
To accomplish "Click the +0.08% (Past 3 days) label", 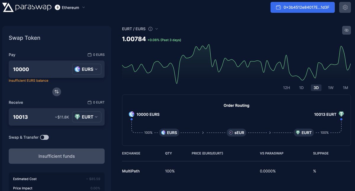I will pos(164,40).
